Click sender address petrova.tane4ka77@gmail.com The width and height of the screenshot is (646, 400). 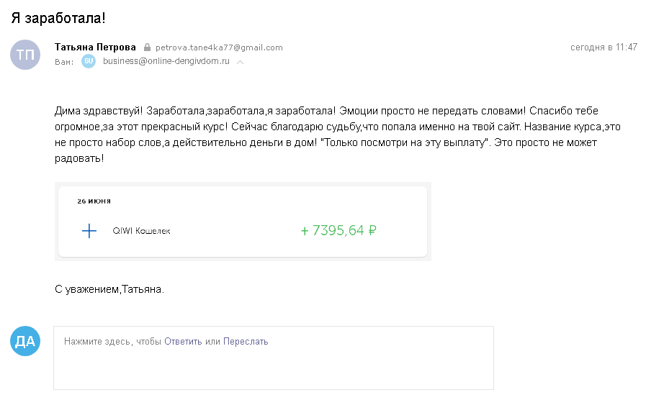pos(219,47)
